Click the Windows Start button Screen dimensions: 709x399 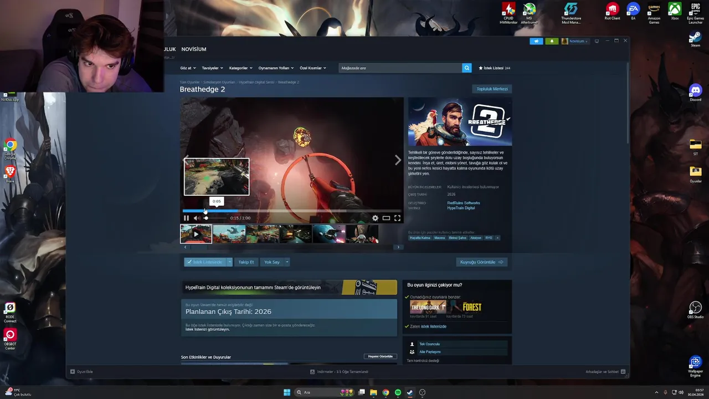click(287, 392)
